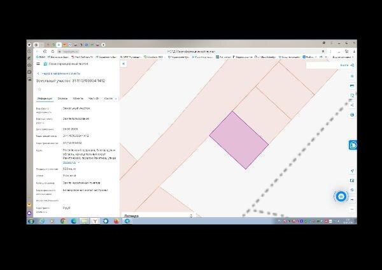Open Edge from the taskbar
382x270 pixels.
click(74, 221)
